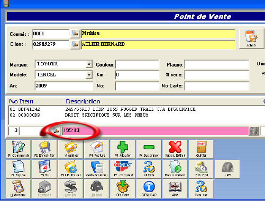Click the No field under Km

(x=137, y=86)
